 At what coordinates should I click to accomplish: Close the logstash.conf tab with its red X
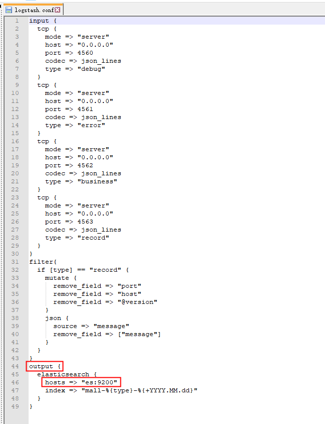(x=58, y=10)
